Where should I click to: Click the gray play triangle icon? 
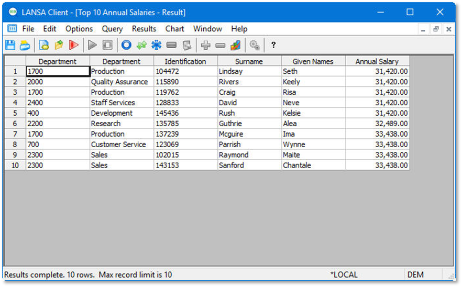pyautogui.click(x=92, y=45)
